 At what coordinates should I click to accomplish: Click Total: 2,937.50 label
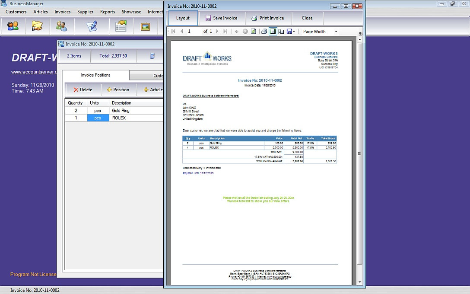point(113,56)
